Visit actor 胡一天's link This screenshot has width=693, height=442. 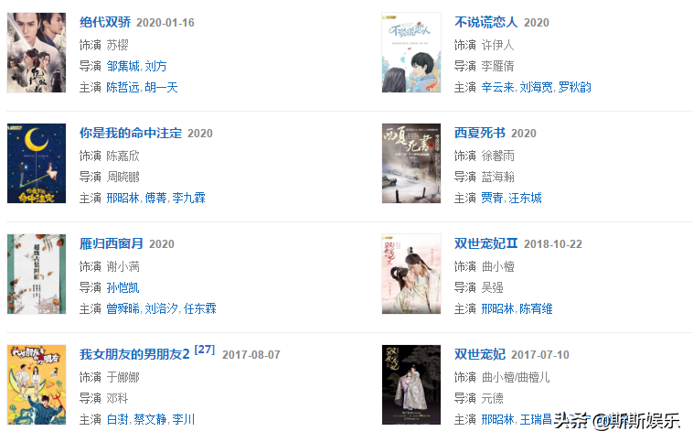[x=161, y=87]
